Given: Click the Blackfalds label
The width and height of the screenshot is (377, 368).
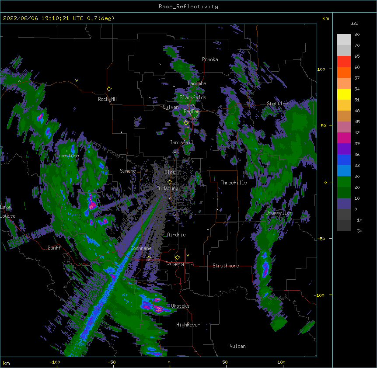Looking at the screenshot, I should pos(193,97).
